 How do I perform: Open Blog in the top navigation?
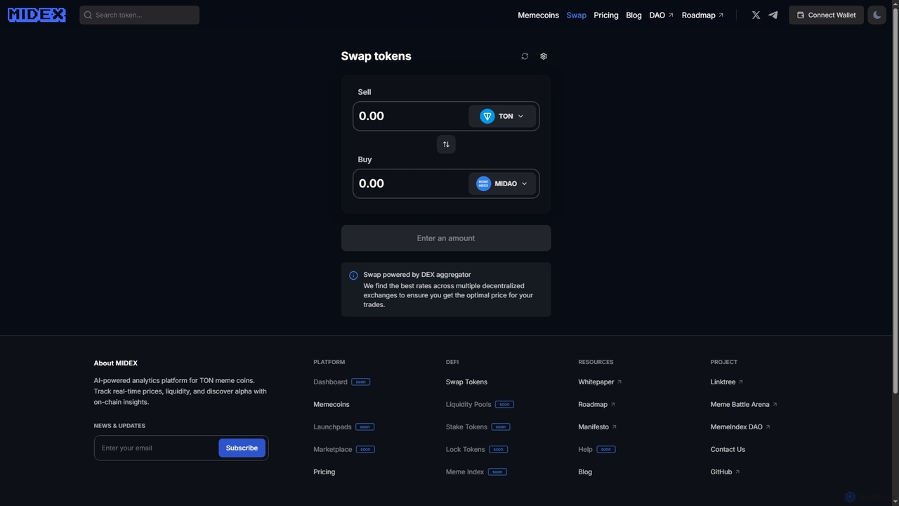pyautogui.click(x=634, y=15)
